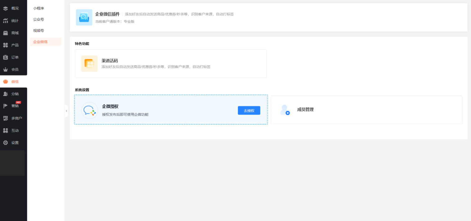
Task: Select the 企业微信 submenu item
Action: [x=40, y=42]
